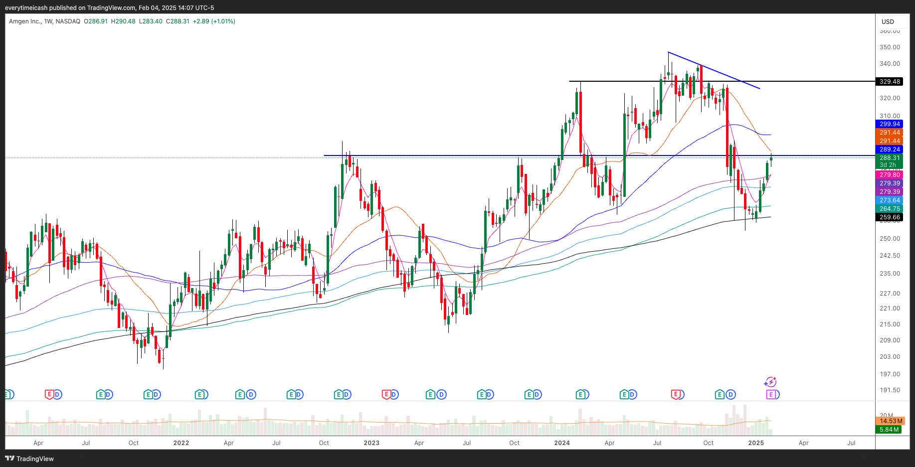Click the H290.48 high value in the legend

(x=123, y=21)
